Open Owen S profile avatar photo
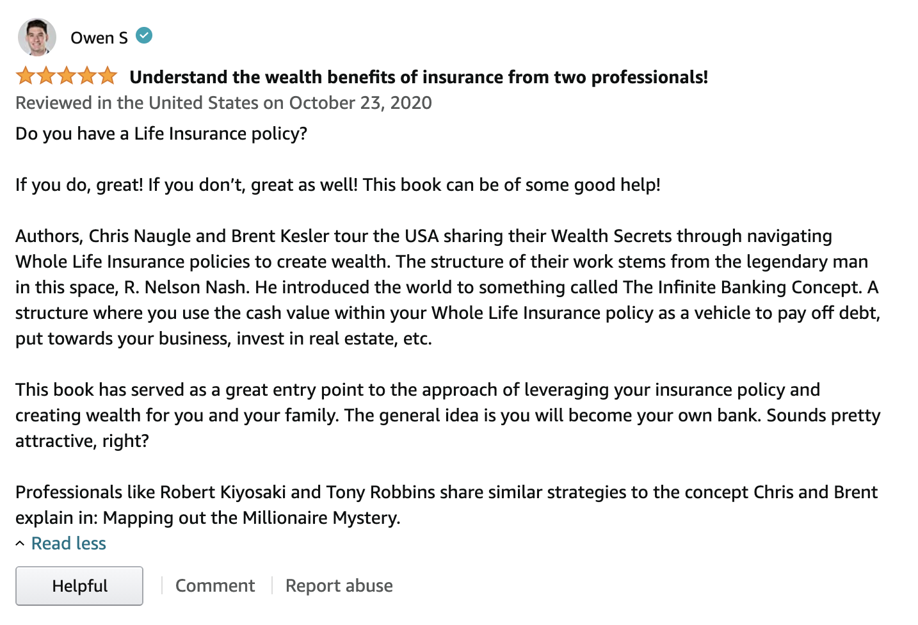918x625 pixels. (x=36, y=37)
